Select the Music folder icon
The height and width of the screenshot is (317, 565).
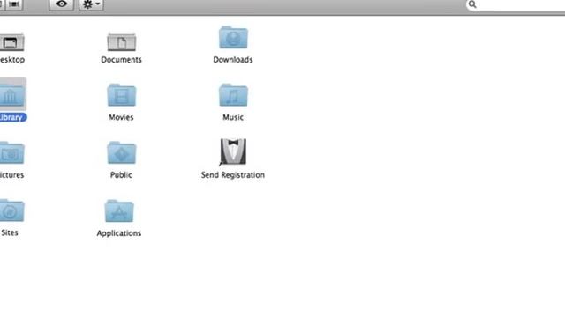click(x=233, y=95)
